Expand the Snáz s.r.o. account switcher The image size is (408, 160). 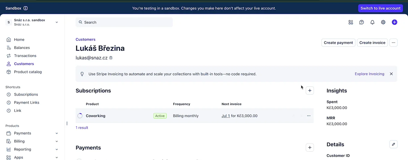coord(32,22)
